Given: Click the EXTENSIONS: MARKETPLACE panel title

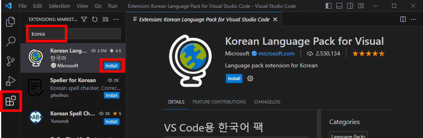Looking at the screenshot, I should click(x=53, y=20).
